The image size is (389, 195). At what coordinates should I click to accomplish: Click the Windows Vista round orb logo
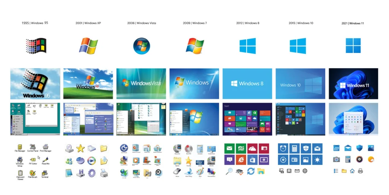point(142,46)
